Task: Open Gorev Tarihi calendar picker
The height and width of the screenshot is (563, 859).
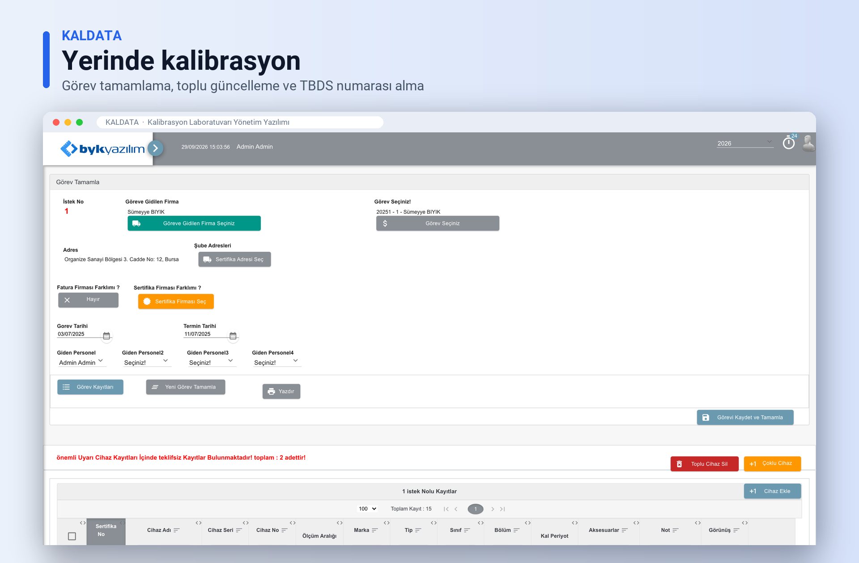Action: click(106, 336)
